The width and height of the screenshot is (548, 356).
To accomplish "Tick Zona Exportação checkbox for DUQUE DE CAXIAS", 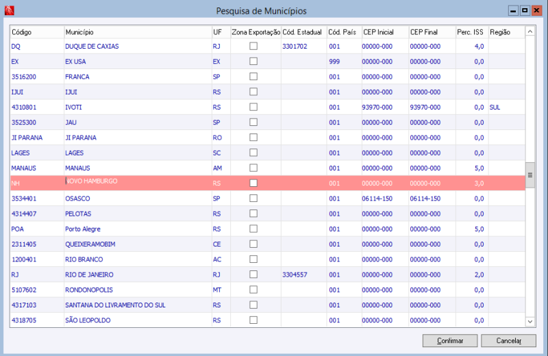I will click(253, 46).
